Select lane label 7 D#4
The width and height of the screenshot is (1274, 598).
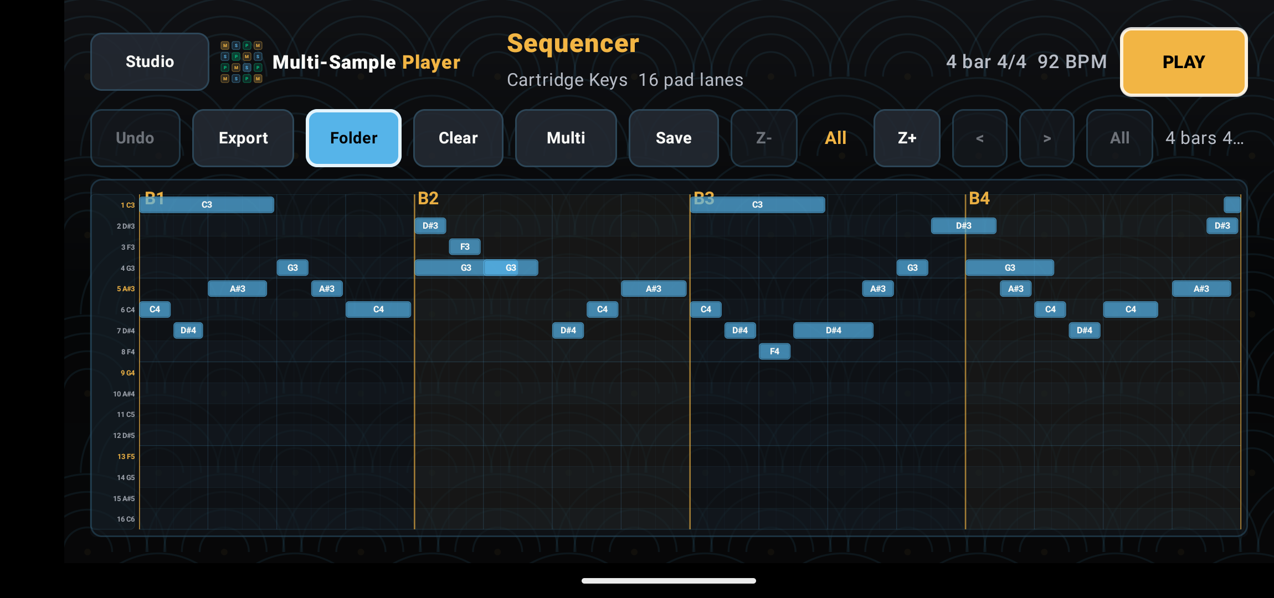(125, 331)
